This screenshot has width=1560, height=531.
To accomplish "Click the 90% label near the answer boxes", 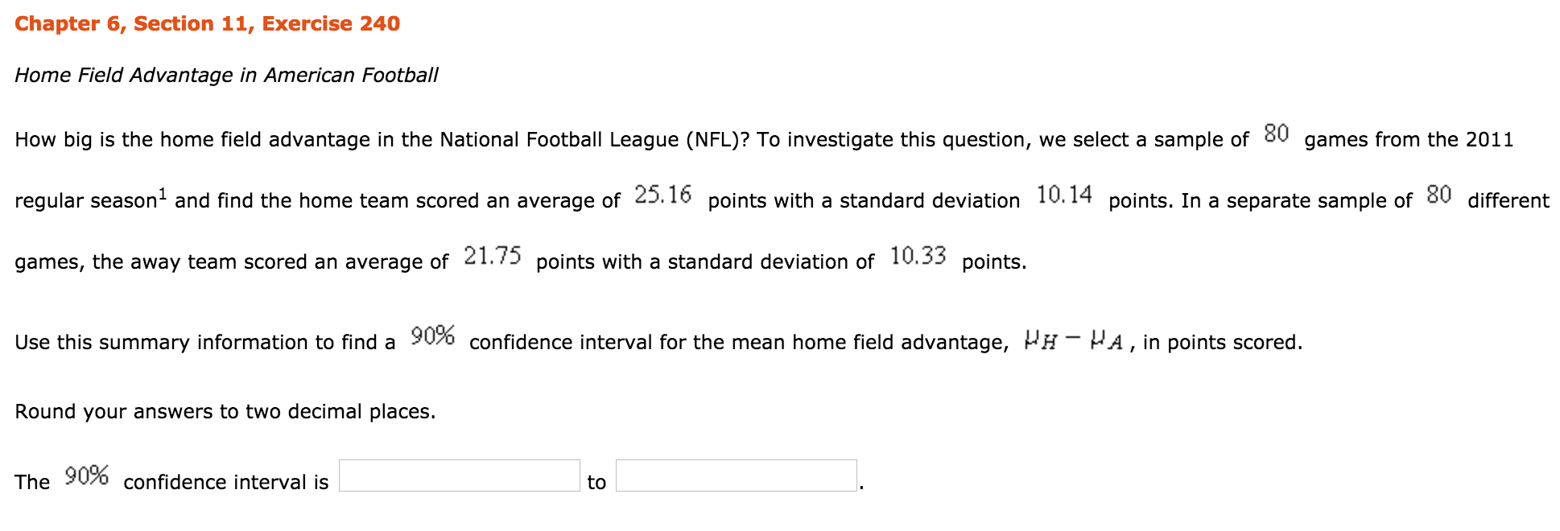I will point(87,475).
